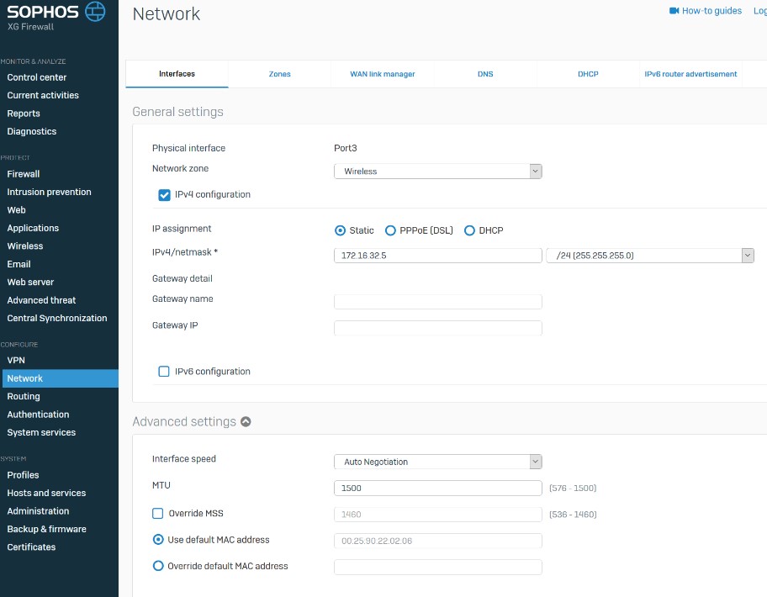Collapse Advanced settings with chevron icon
The image size is (767, 597).
(x=246, y=422)
